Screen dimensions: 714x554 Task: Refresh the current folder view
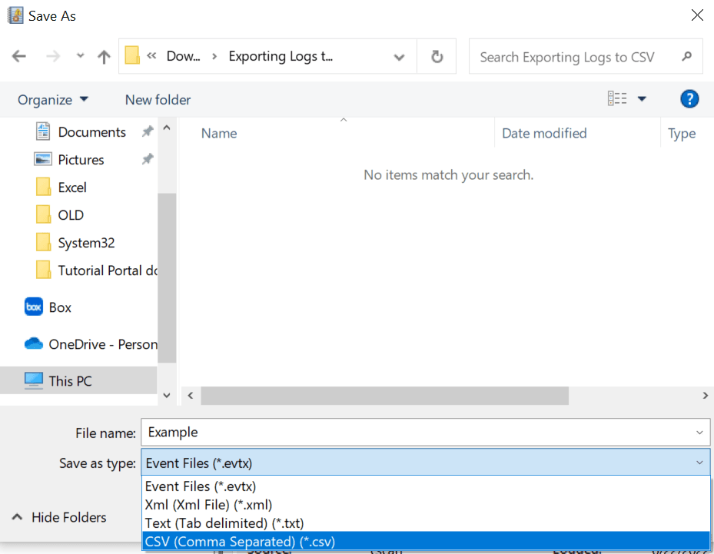pos(437,57)
